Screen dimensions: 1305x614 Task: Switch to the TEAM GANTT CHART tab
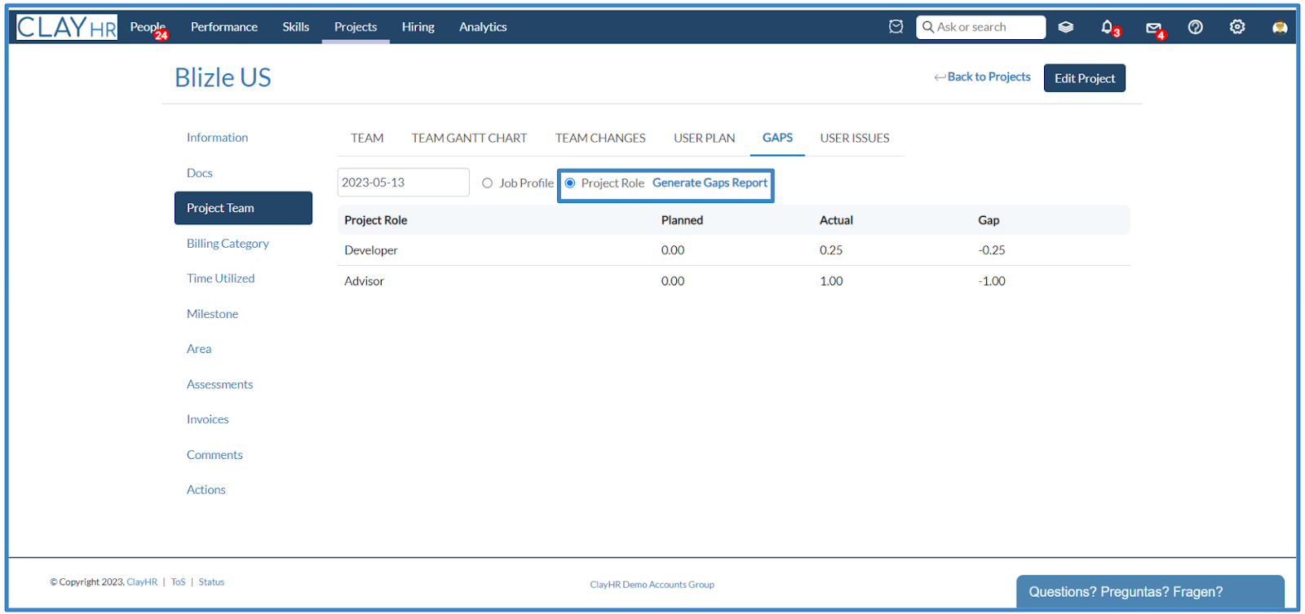click(x=469, y=138)
